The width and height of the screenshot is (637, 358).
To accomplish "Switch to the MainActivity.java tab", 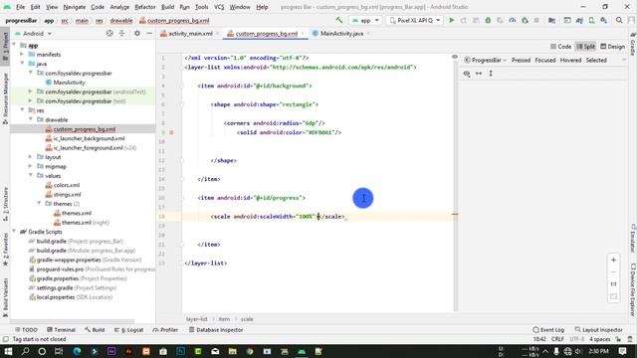I will coord(340,34).
